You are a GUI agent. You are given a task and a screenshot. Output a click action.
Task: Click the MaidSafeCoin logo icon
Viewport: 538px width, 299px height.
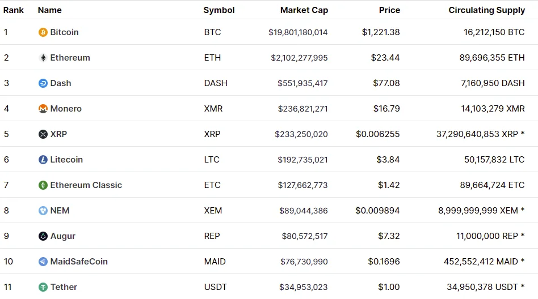coord(43,262)
